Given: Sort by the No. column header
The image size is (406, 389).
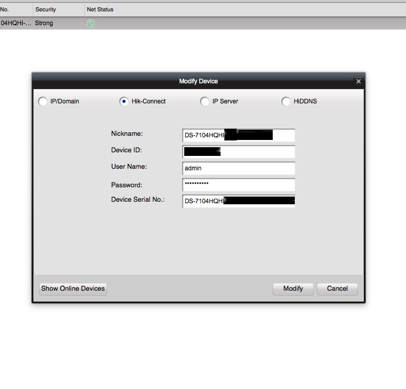Looking at the screenshot, I should pyautogui.click(x=15, y=9).
